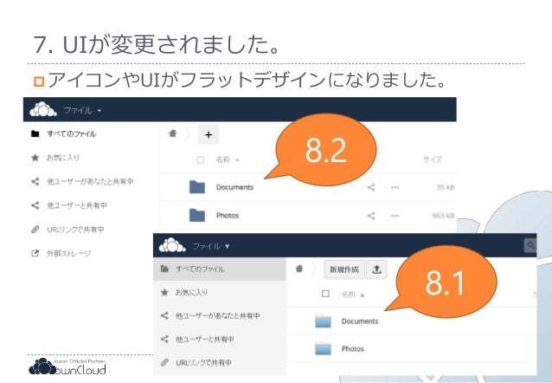Screen dimensions: 552x383
Task: Click share icon beside 他ユーザーと共有中 in 8.2
Action: point(35,204)
